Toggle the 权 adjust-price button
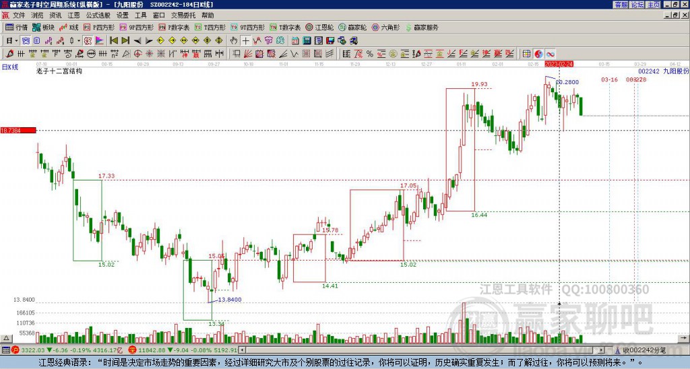Viewport: 690px width, 369px height. coord(88,40)
